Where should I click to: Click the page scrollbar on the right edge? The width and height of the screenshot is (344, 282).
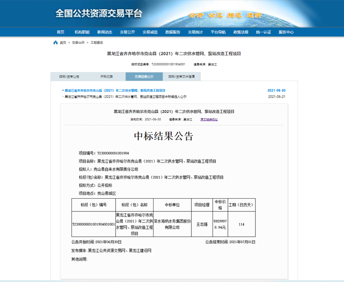click(x=342, y=141)
